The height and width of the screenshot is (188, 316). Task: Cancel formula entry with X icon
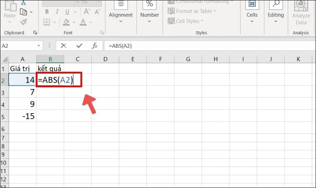pyautogui.click(x=64, y=46)
